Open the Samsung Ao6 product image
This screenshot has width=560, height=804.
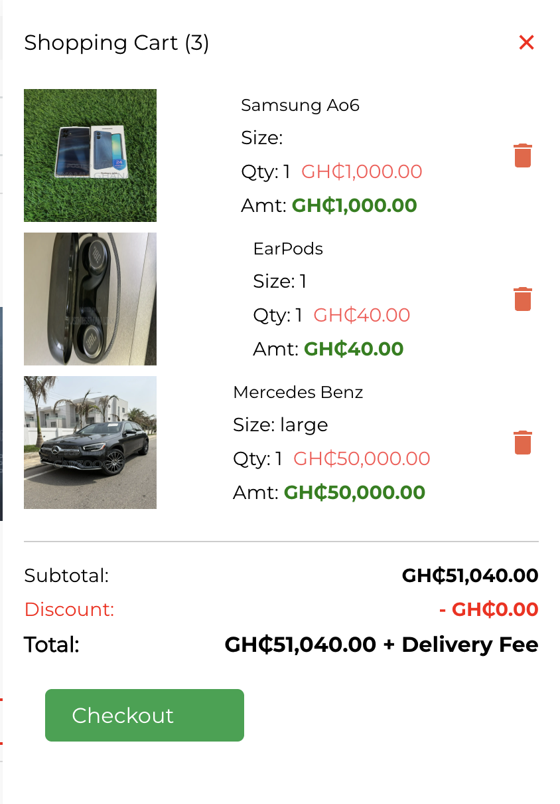pyautogui.click(x=90, y=155)
